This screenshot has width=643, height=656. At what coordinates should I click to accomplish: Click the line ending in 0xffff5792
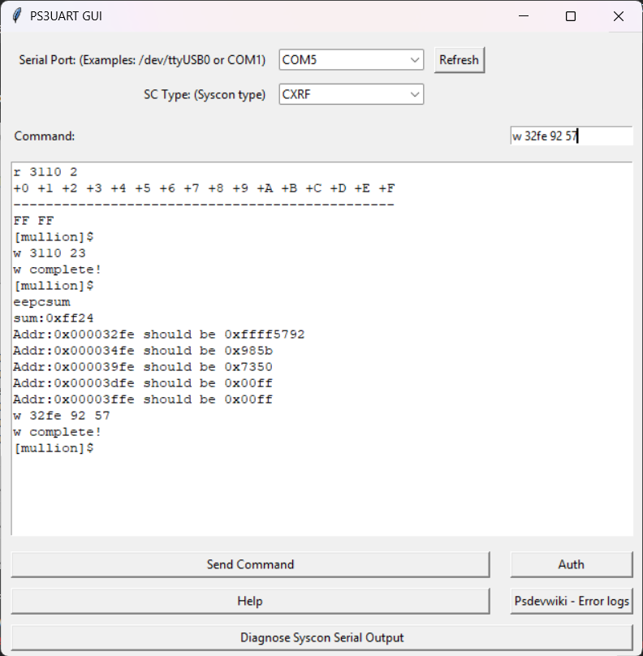pyautogui.click(x=159, y=334)
